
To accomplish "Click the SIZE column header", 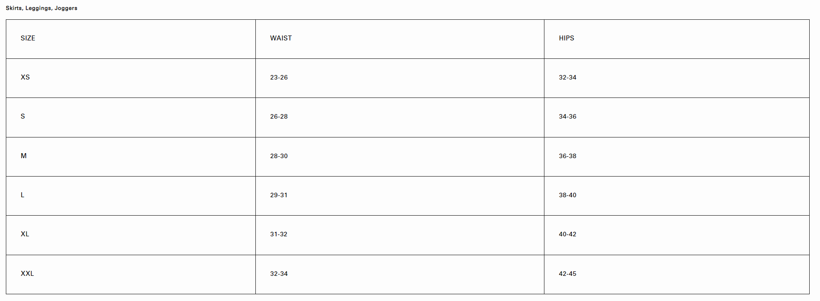I will [131, 39].
